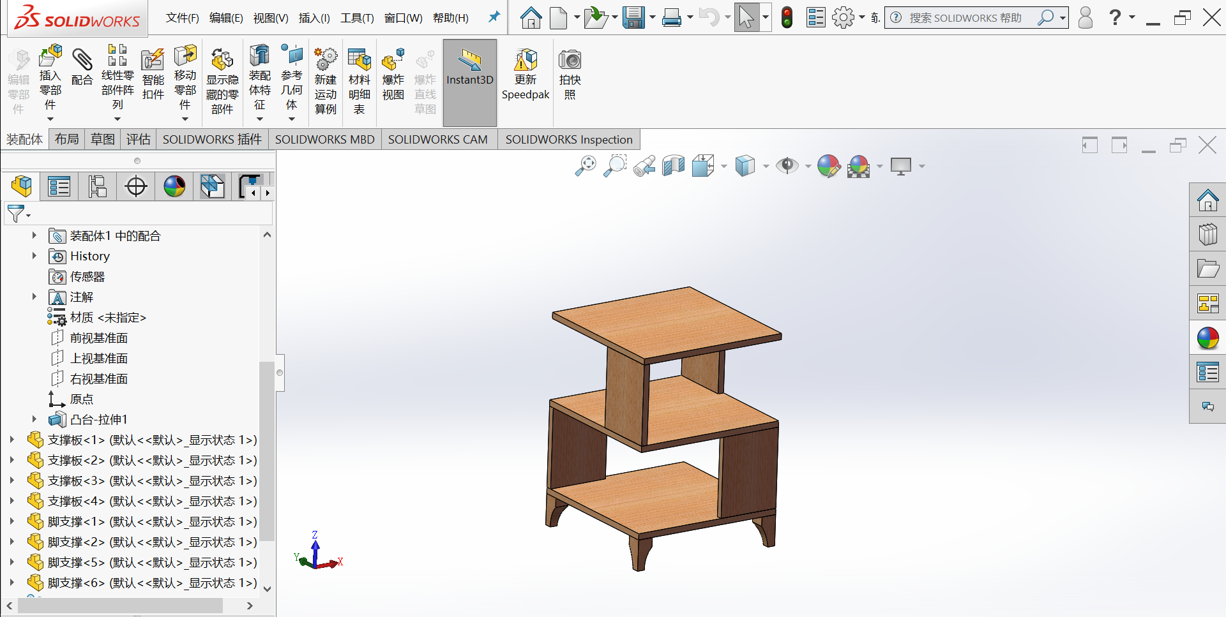Open Appearances tab in task pane
This screenshot has height=617, width=1226.
1207,338
